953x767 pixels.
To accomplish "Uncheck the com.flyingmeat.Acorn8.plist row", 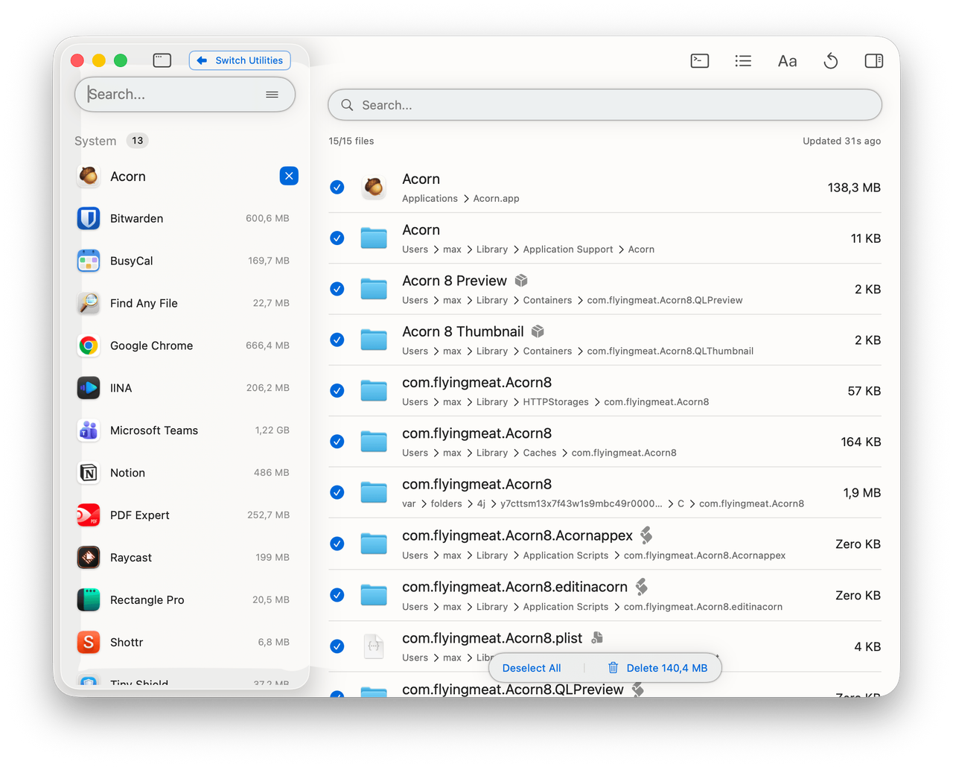I will [x=337, y=646].
